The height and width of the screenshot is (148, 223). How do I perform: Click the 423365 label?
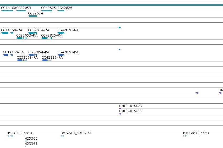point(31,144)
